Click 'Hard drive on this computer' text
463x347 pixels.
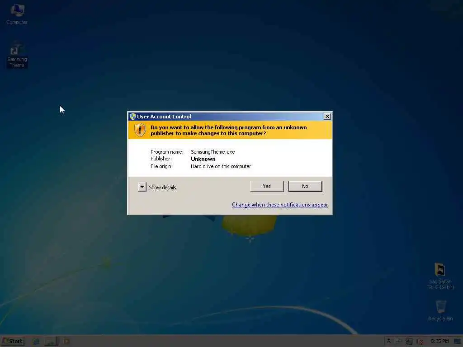pos(221,166)
